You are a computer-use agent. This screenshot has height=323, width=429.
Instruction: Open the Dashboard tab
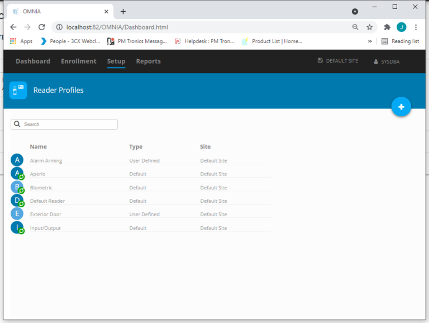click(x=33, y=61)
